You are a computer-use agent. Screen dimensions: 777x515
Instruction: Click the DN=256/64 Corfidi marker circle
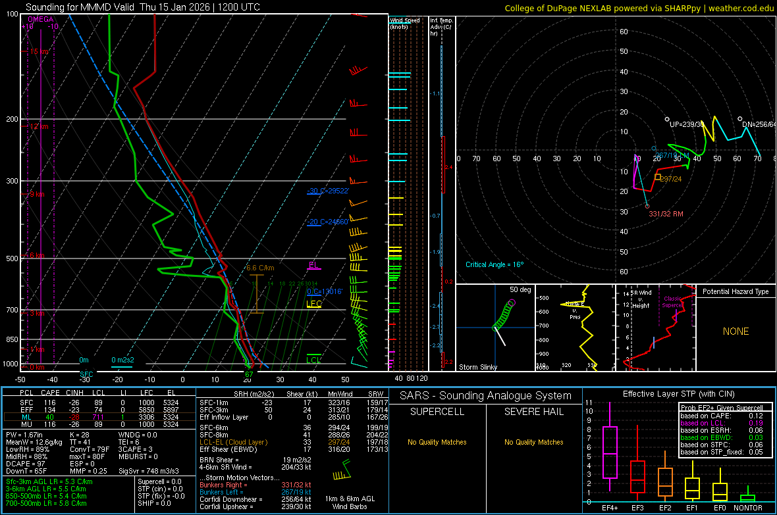click(x=740, y=119)
